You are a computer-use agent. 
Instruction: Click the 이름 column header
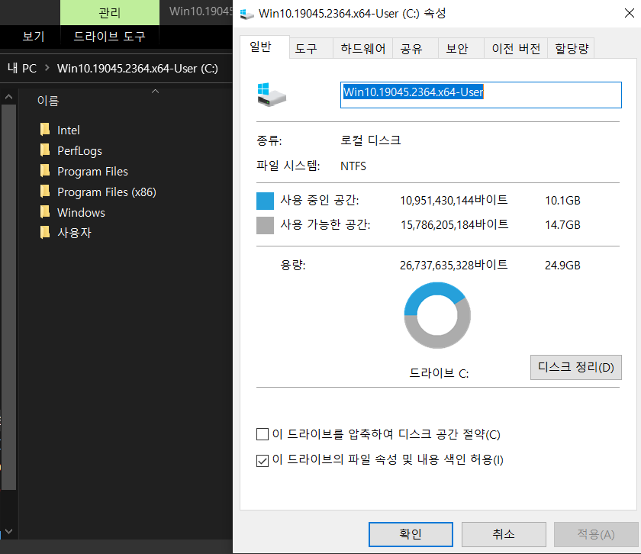point(48,101)
